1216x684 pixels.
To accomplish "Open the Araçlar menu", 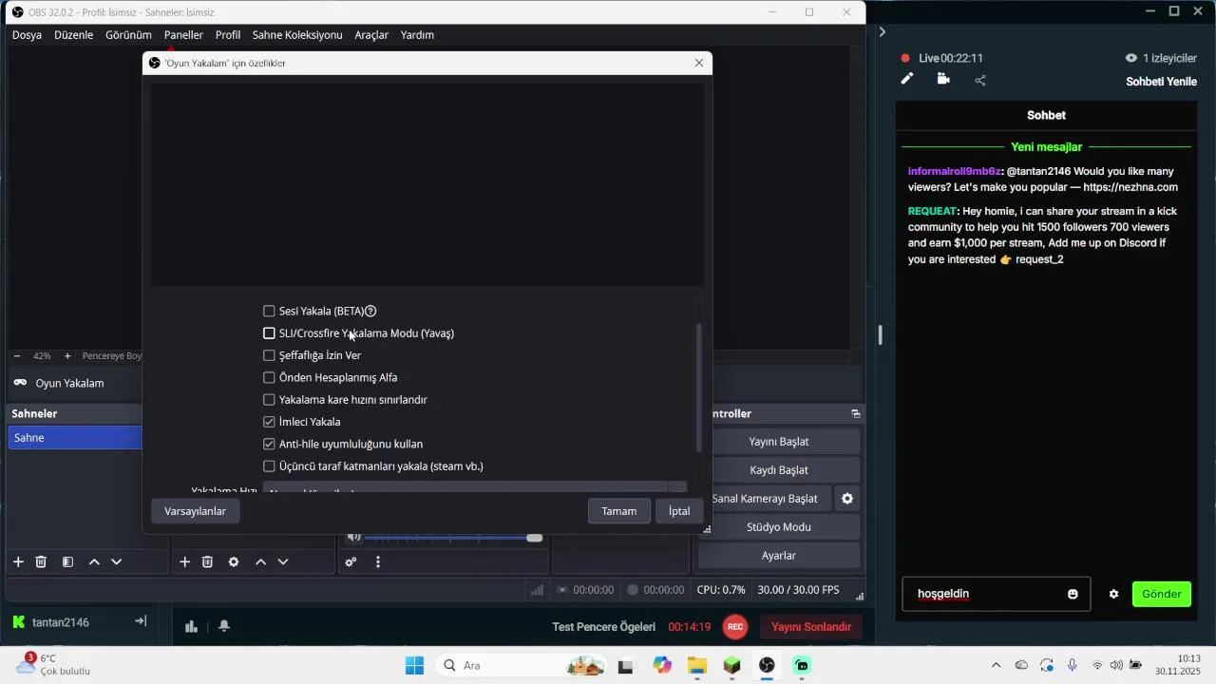I will [x=371, y=35].
